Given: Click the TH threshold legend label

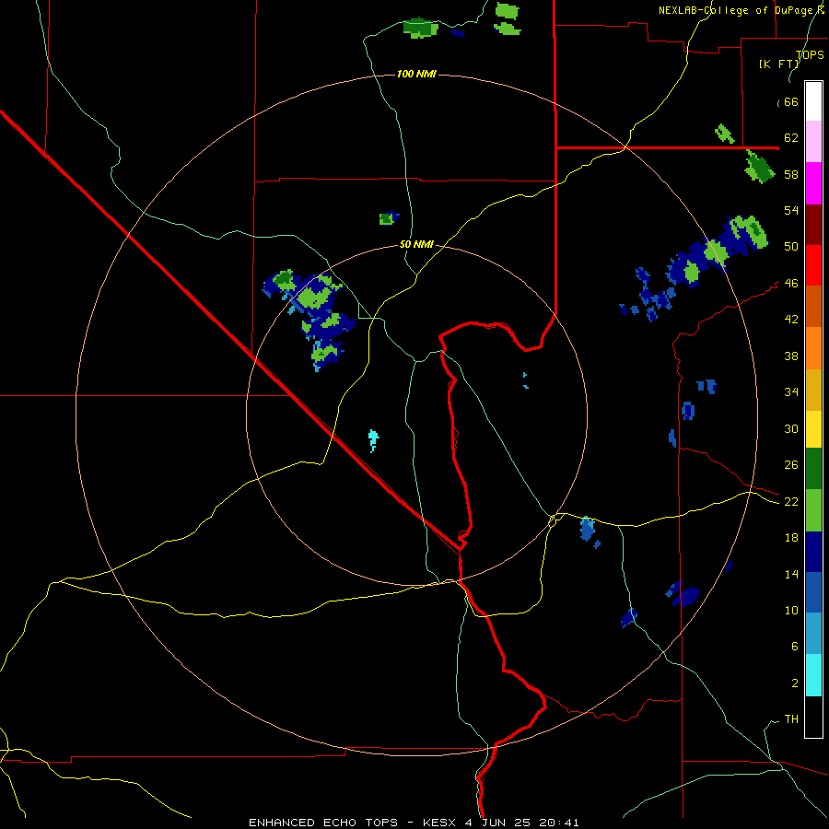Looking at the screenshot, I should tap(791, 718).
